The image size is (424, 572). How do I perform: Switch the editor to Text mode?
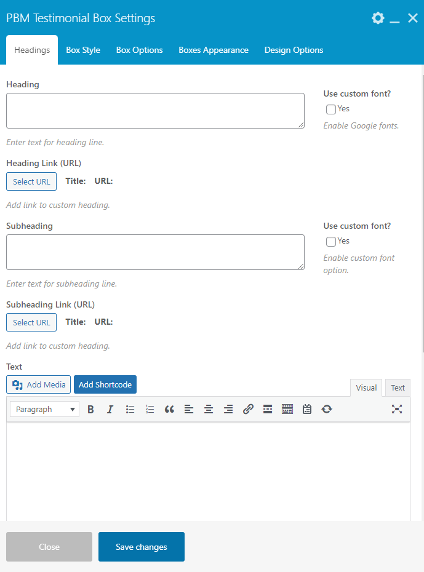398,387
